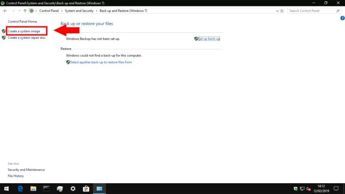Viewport: 345px width, 194px height.
Task: Click the window title bar Control Panel icon
Action: click(3, 3)
